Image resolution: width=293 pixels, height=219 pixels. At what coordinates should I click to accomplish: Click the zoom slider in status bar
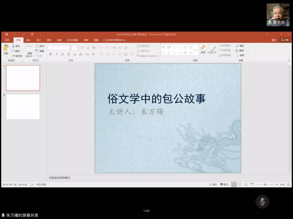point(265,185)
